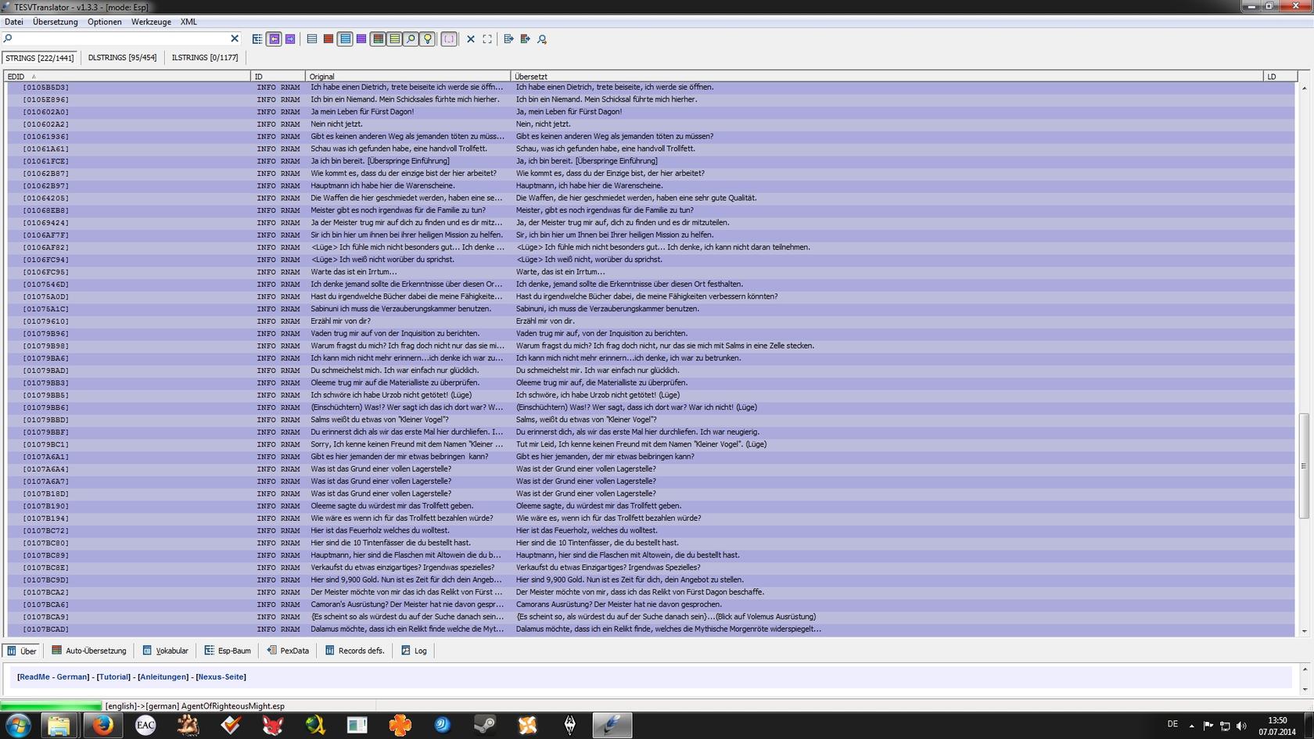
Task: Toggle the purple left-arrow toolbar button
Action: [x=274, y=39]
